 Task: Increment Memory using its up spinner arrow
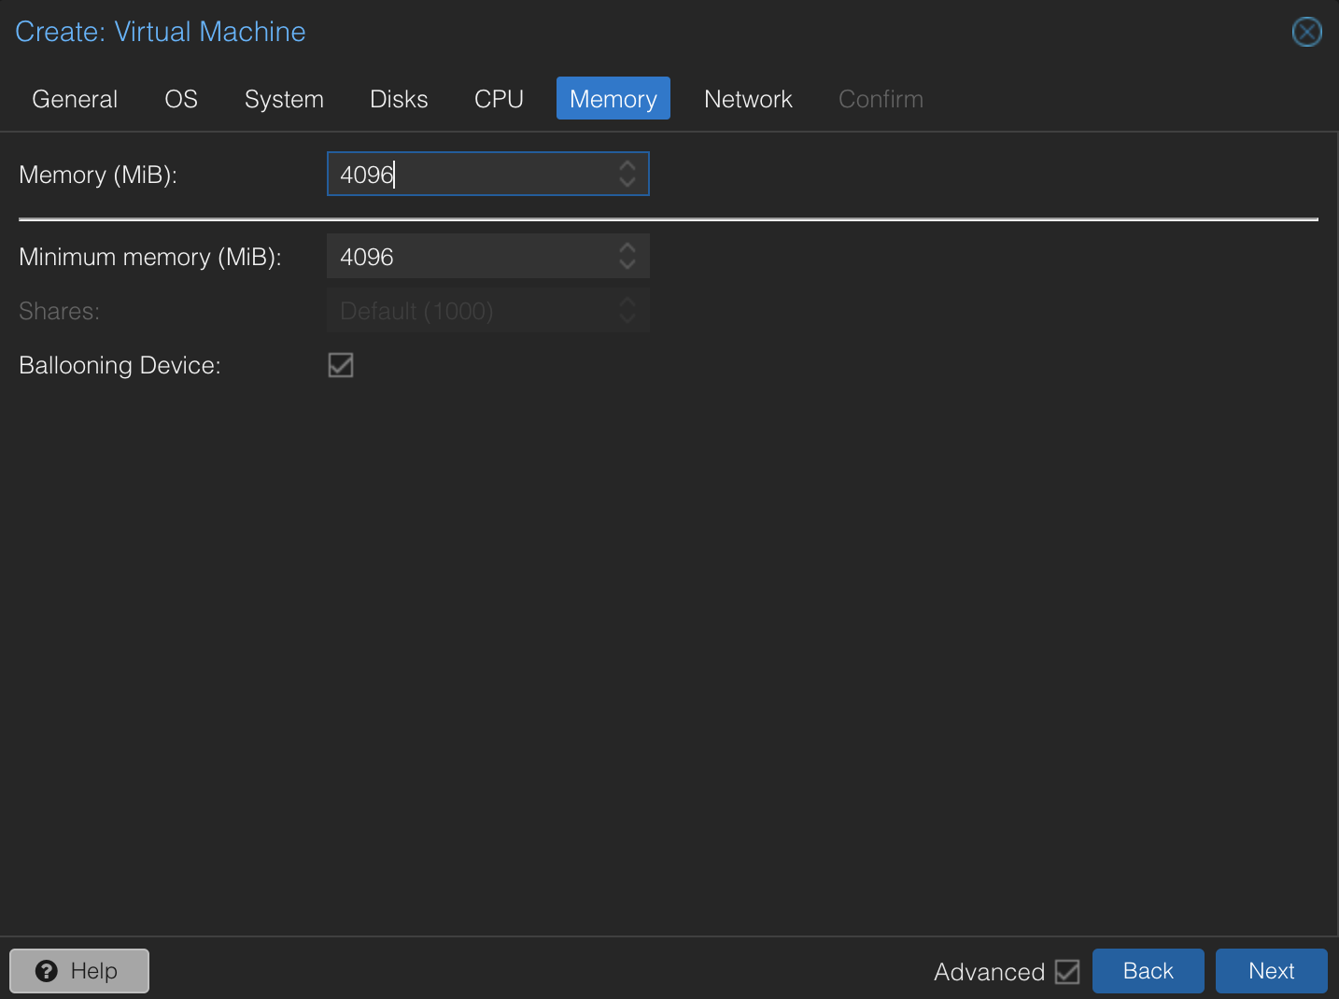pos(627,166)
